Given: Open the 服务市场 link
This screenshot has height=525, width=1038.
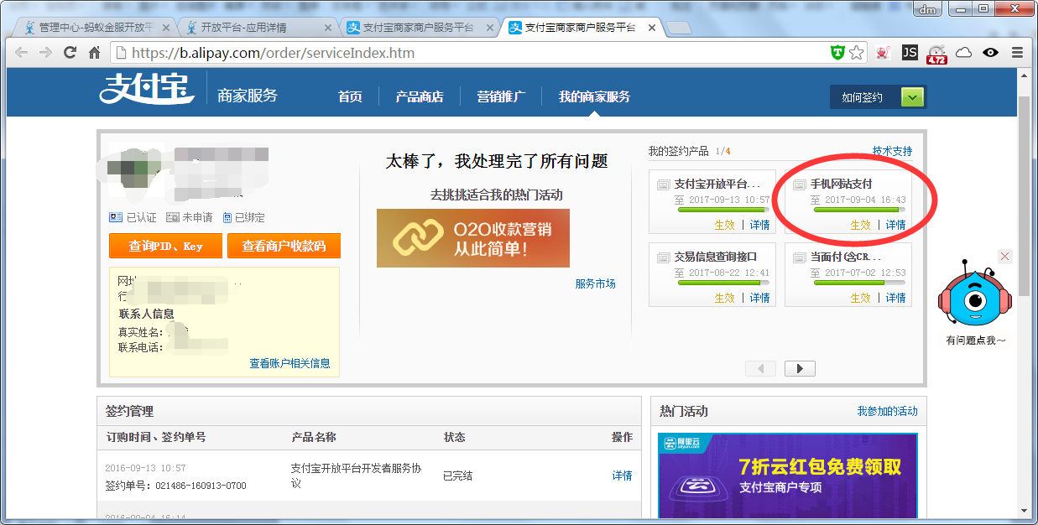Looking at the screenshot, I should pos(596,283).
